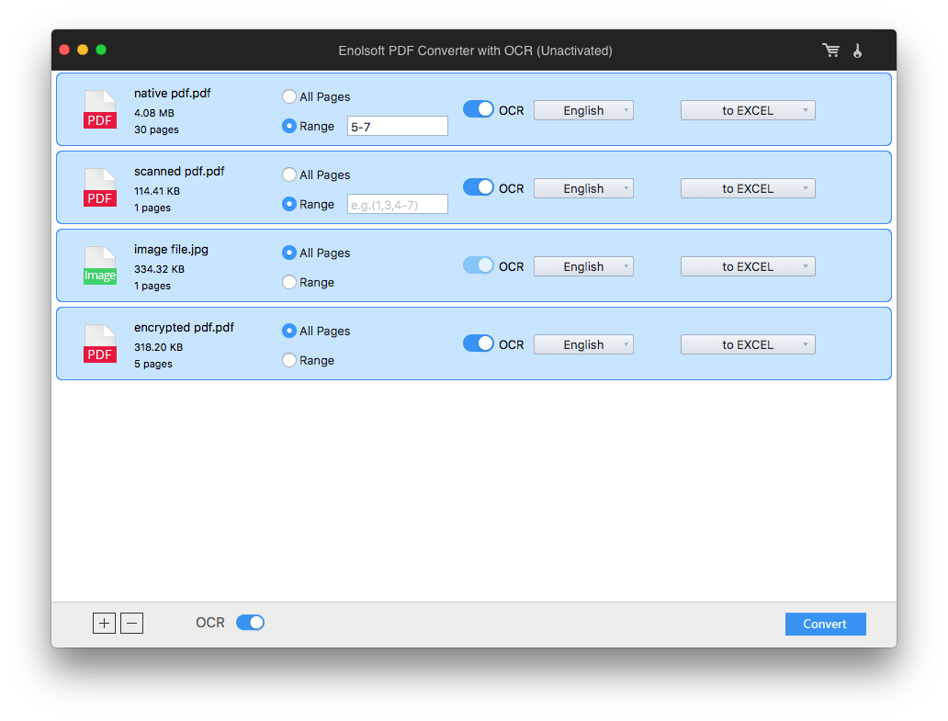
Task: Open to EXCEL format dropdown for scanned pdf.pdf
Action: (748, 188)
